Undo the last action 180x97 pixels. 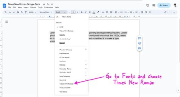click(x=10, y=12)
